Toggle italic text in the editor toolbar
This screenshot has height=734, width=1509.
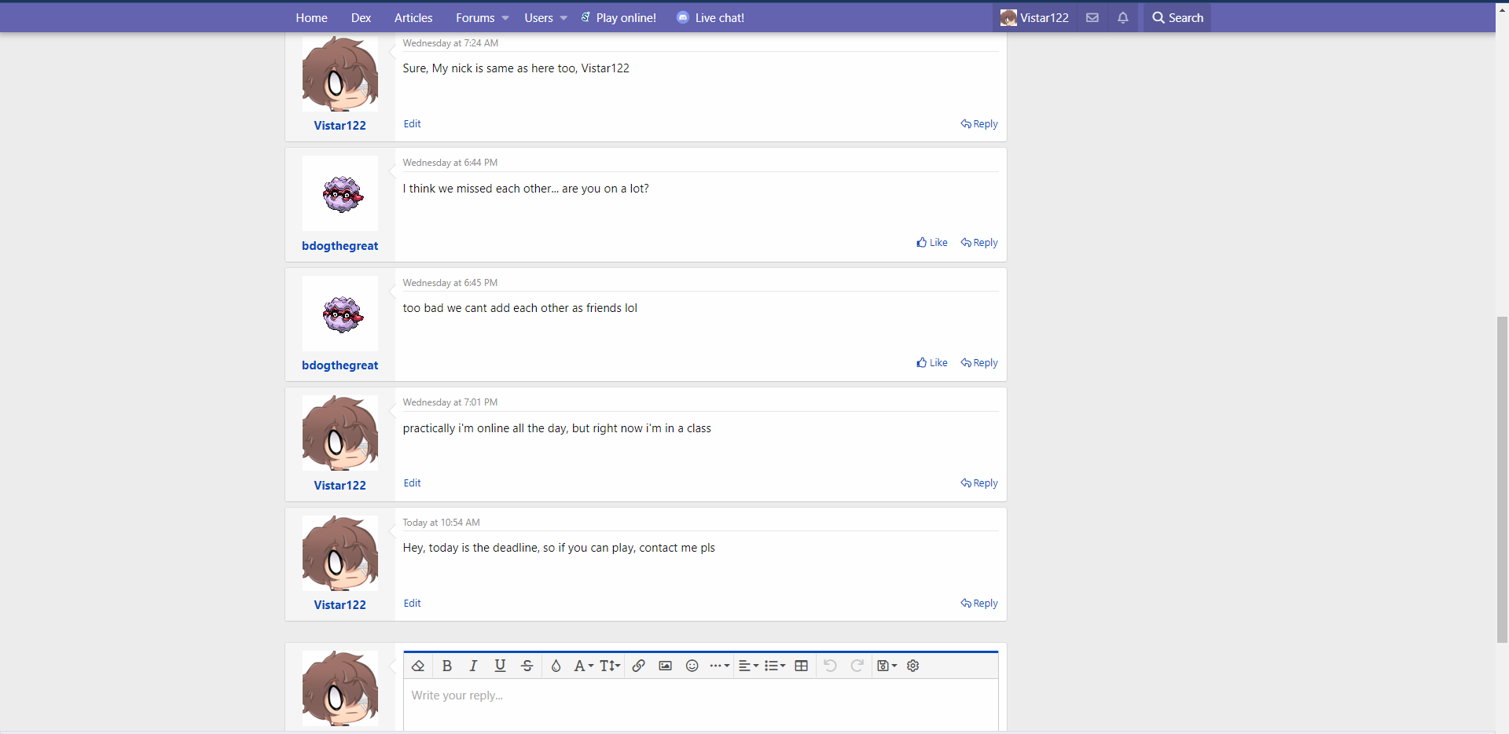pos(473,666)
